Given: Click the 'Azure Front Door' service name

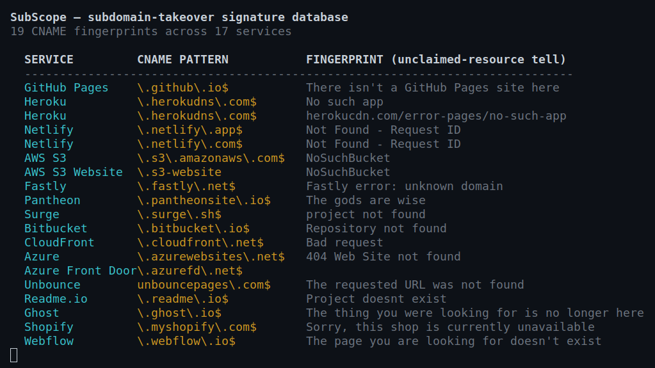Looking at the screenshot, I should tap(80, 271).
